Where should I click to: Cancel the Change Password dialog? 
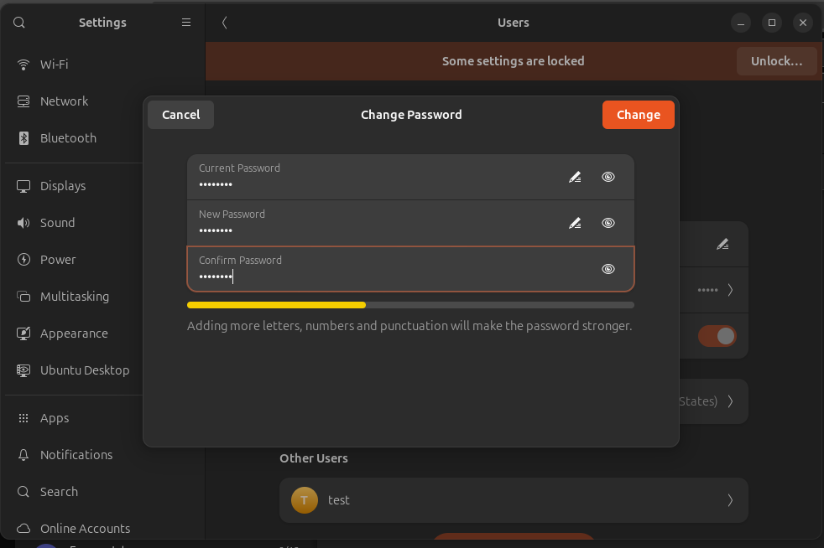tap(180, 115)
